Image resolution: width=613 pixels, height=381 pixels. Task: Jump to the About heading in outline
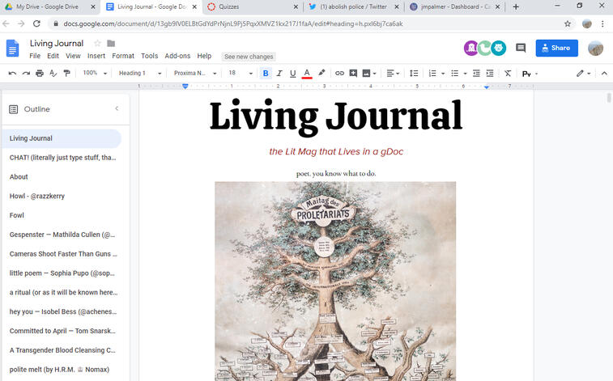pos(19,177)
